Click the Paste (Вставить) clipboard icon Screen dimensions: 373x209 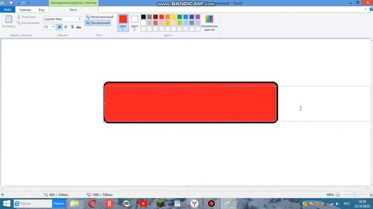(x=9, y=19)
